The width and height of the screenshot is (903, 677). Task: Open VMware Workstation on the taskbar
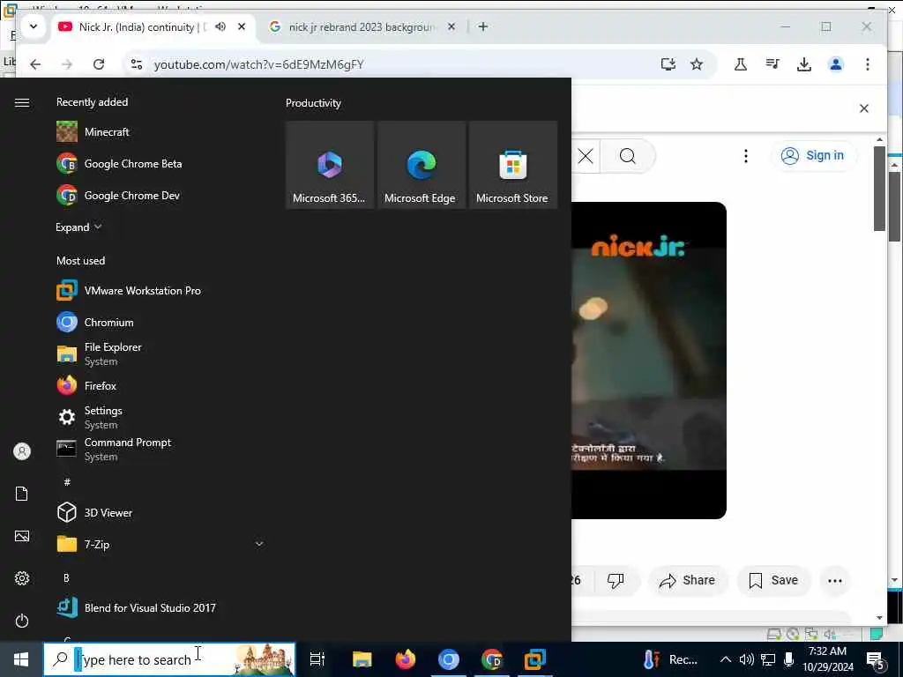tap(535, 659)
